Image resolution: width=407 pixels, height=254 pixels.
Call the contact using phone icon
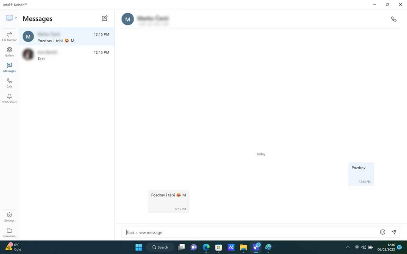[393, 19]
